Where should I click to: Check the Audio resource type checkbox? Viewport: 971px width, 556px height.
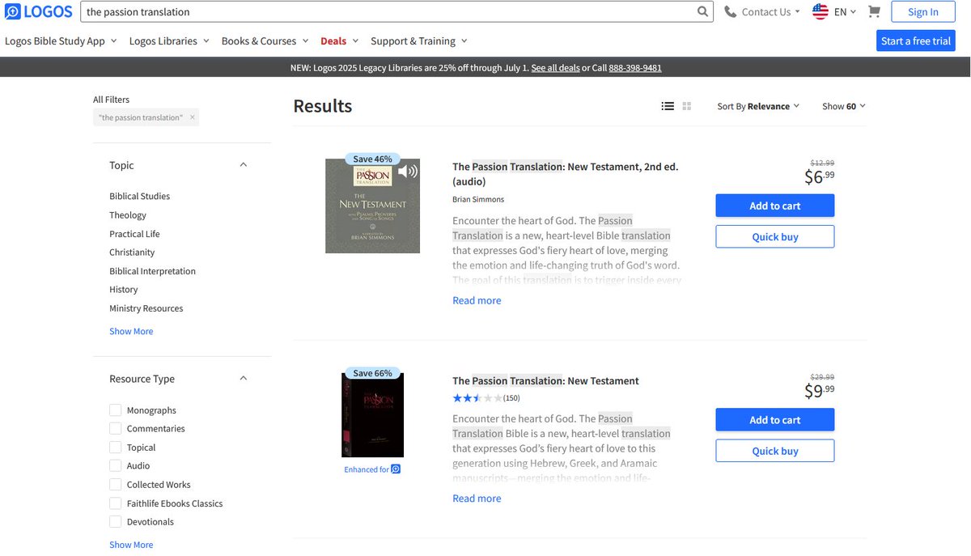pos(116,466)
